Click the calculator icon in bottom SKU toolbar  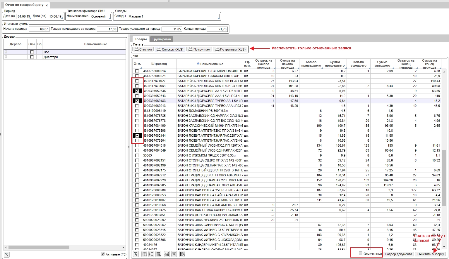tap(159, 254)
